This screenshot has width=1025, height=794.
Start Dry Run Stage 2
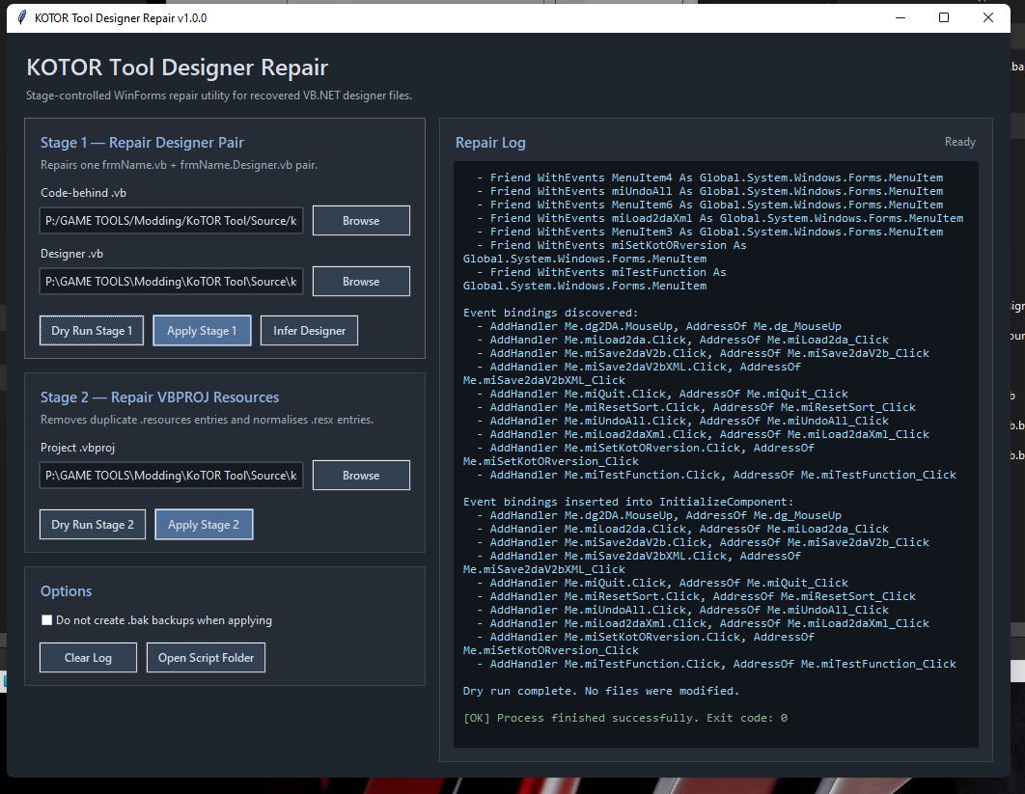click(x=93, y=525)
